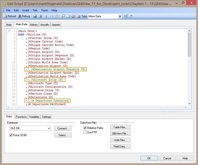Click the script editor scroll up arrow

(189, 31)
